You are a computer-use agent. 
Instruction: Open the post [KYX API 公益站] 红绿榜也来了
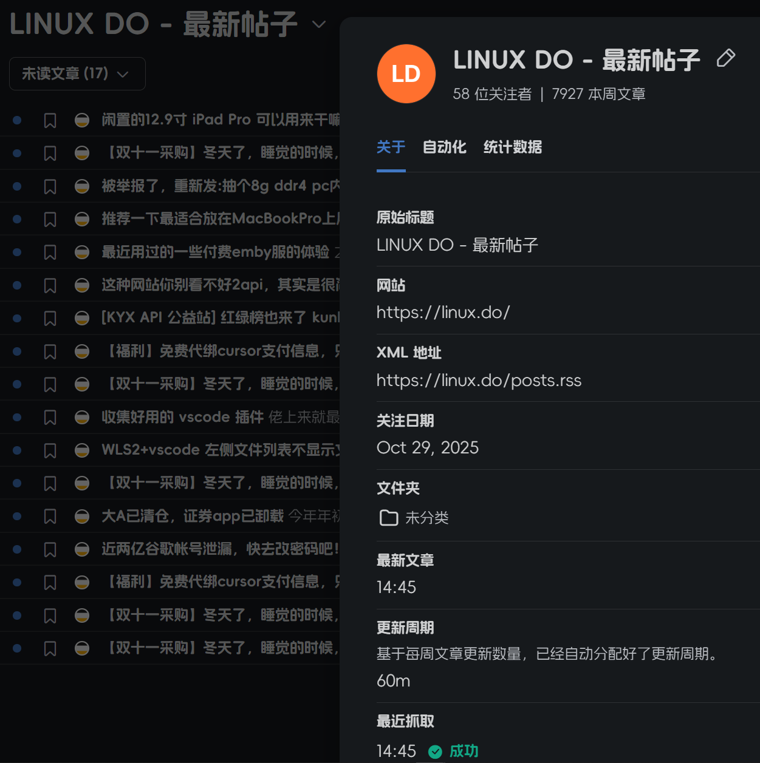(221, 317)
